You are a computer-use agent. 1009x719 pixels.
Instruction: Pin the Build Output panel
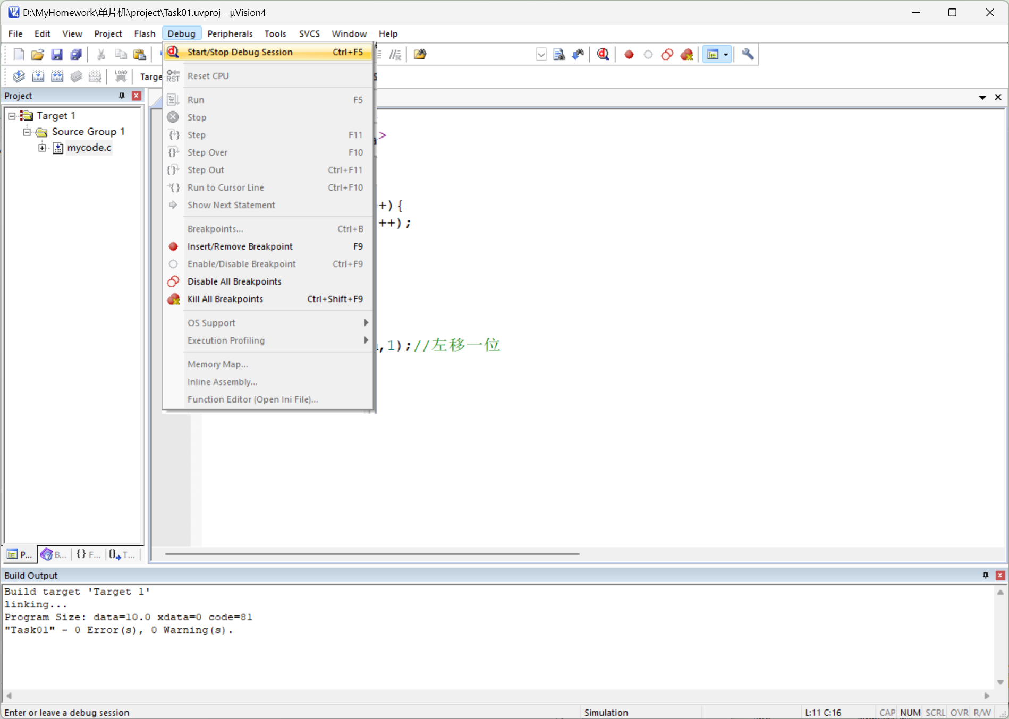(x=986, y=575)
